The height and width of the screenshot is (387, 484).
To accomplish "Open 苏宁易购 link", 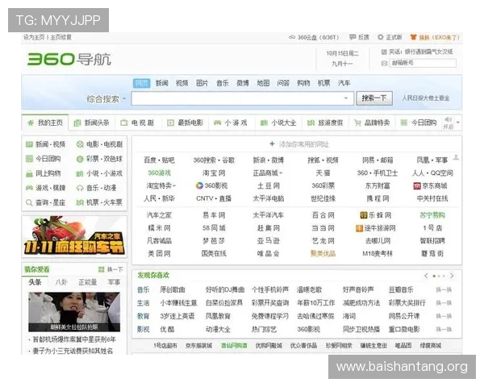I will coord(432,215).
